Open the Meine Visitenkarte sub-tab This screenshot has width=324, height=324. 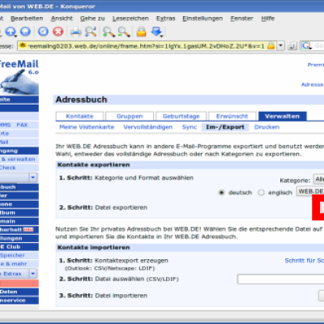(x=87, y=127)
